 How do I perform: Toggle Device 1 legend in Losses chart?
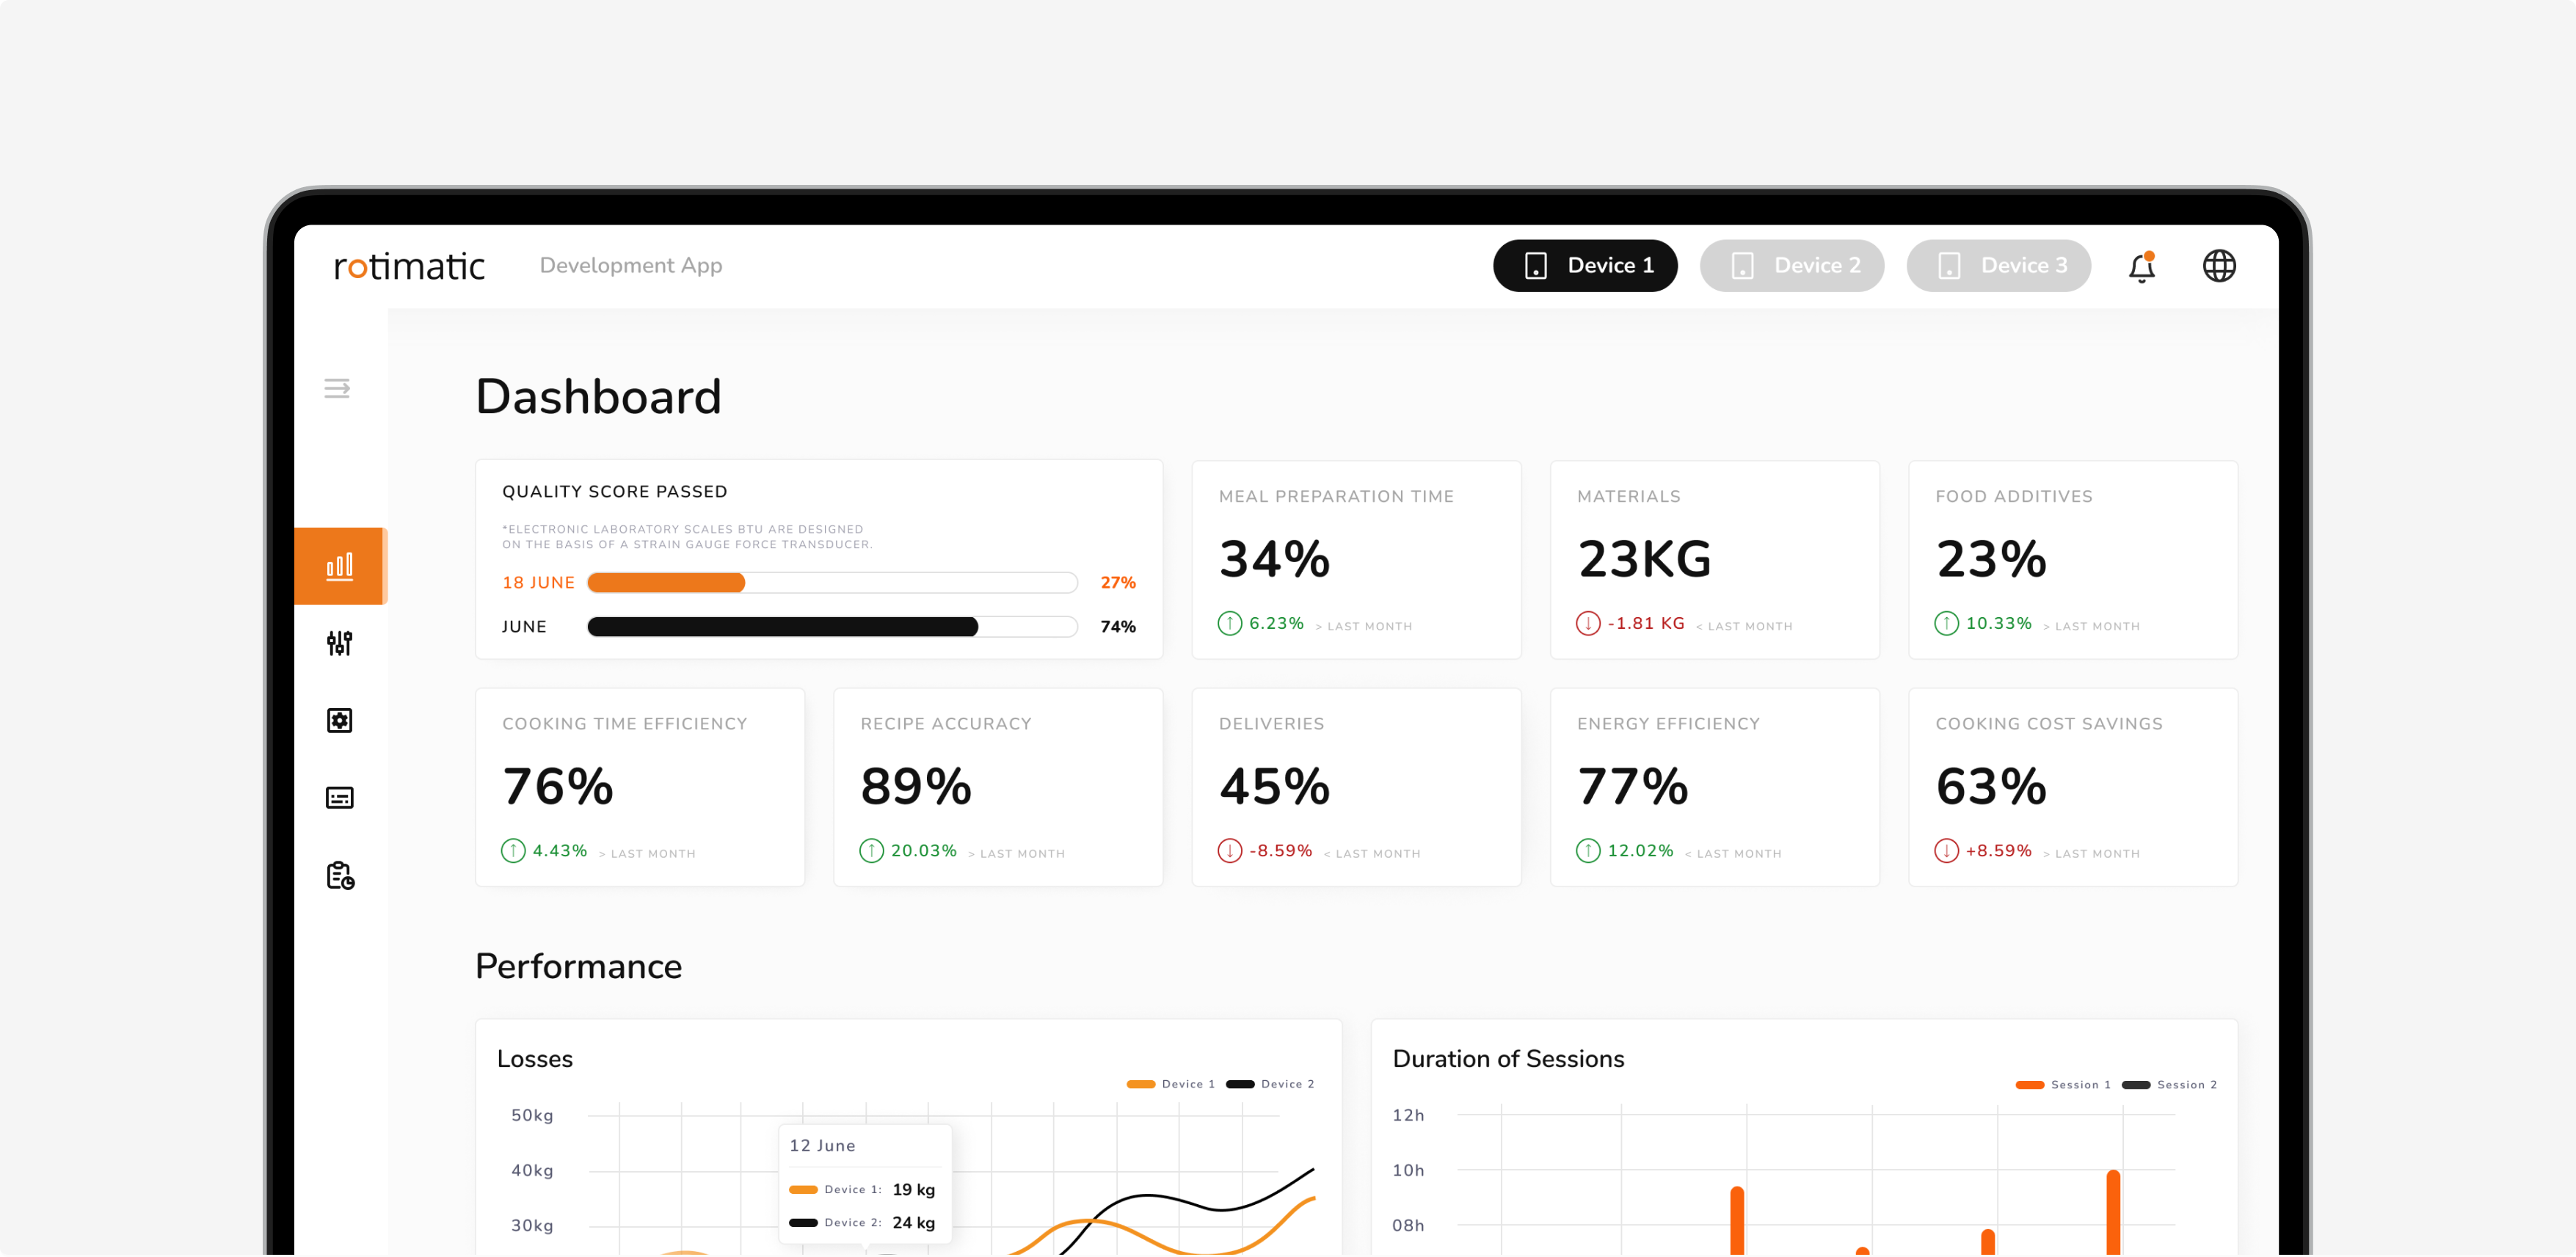[1170, 1085]
